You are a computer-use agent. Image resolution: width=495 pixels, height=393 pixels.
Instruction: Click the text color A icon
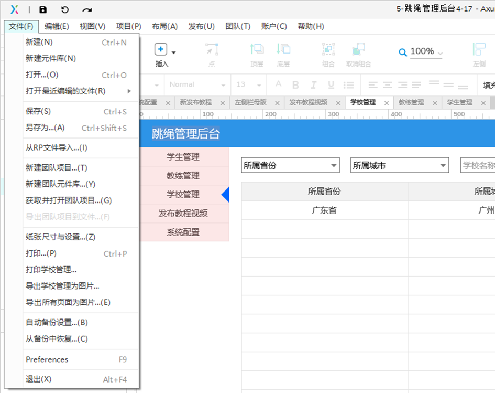point(278,84)
